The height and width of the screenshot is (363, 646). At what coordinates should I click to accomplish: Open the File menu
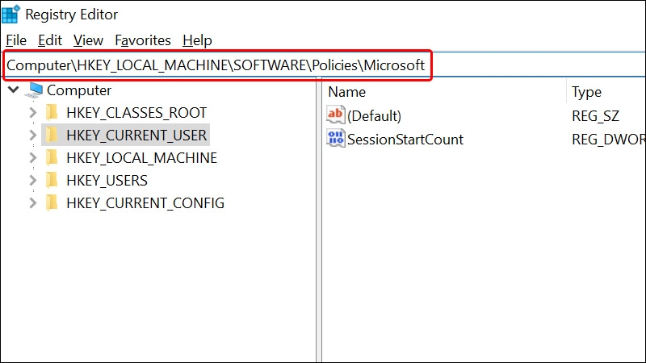coord(16,40)
